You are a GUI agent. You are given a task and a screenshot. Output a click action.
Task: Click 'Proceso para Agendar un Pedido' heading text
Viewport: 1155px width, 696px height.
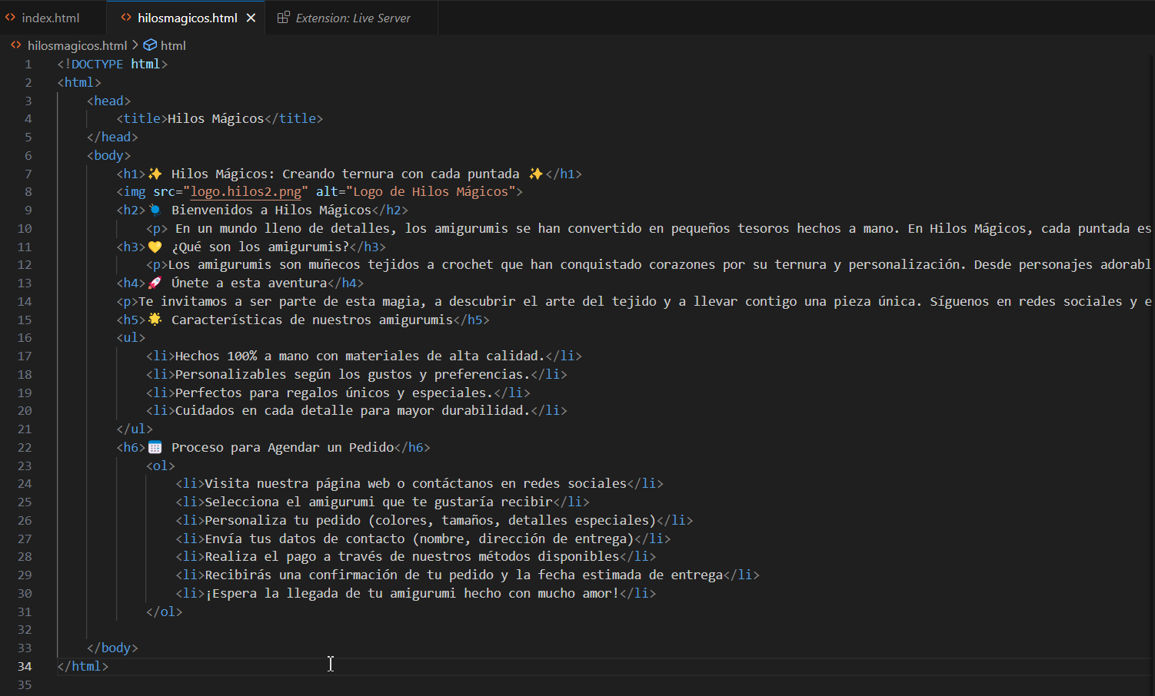click(282, 447)
